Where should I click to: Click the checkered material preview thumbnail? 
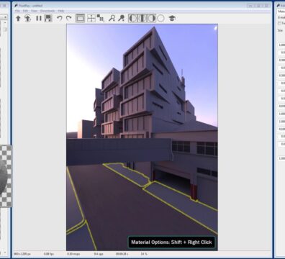6,176
